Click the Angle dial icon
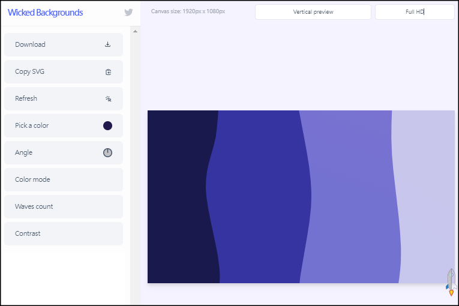This screenshot has height=306, width=459. (107, 152)
